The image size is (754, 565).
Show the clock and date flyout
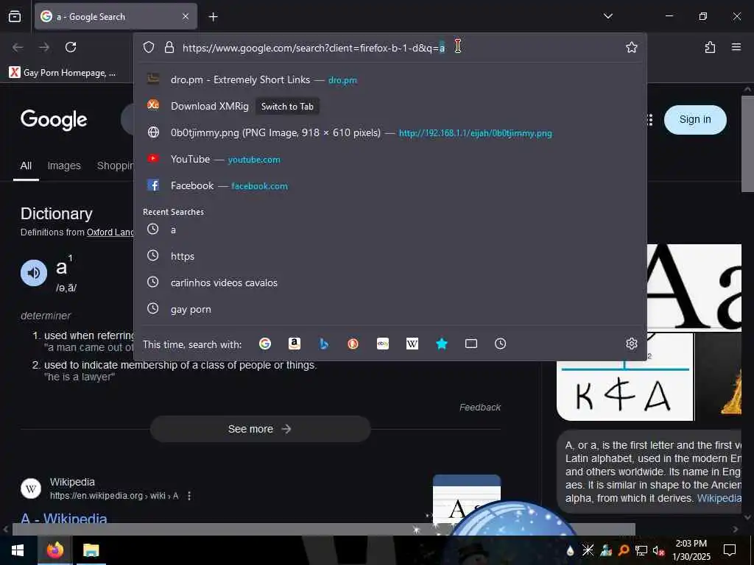pos(691,550)
